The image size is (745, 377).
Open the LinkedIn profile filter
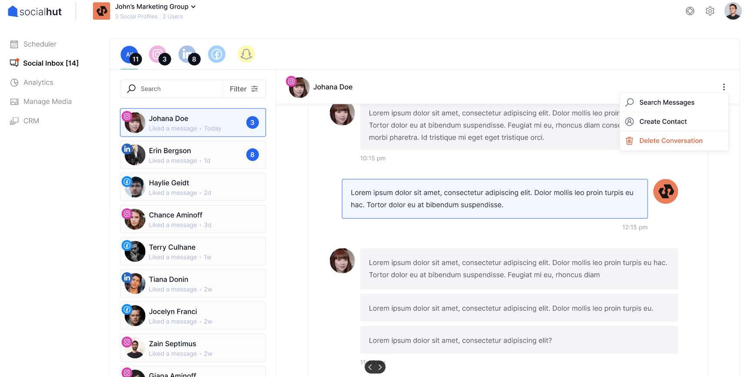pyautogui.click(x=188, y=55)
